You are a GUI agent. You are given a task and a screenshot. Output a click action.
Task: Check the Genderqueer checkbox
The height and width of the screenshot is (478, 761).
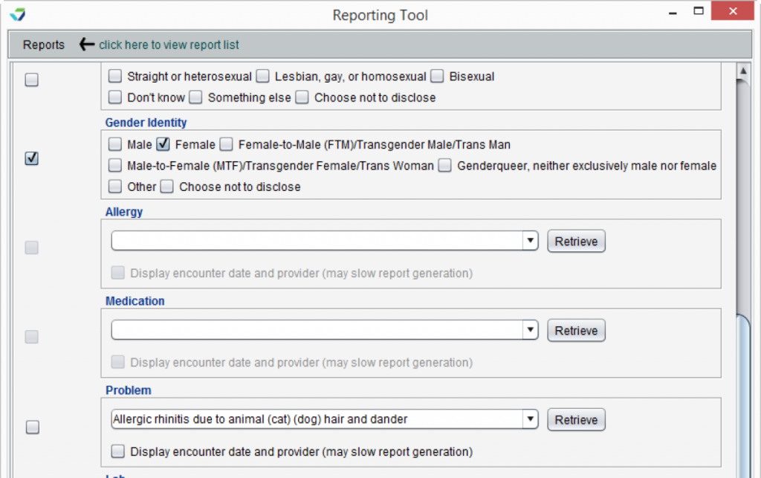coord(444,166)
